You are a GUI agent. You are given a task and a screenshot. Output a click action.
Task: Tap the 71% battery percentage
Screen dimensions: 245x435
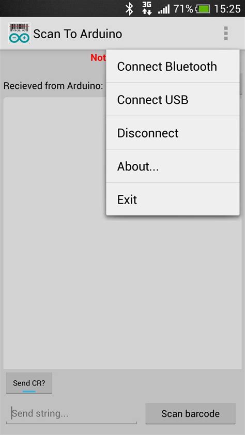point(183,9)
